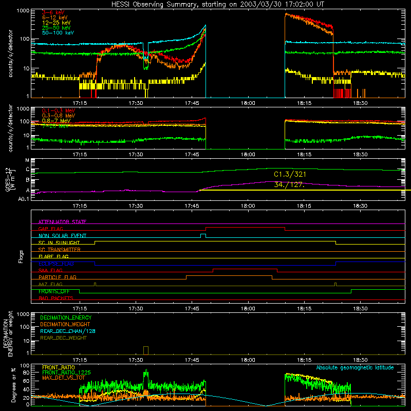Click the 0.1-0.3 MeV legend label

pyautogui.click(x=59, y=110)
